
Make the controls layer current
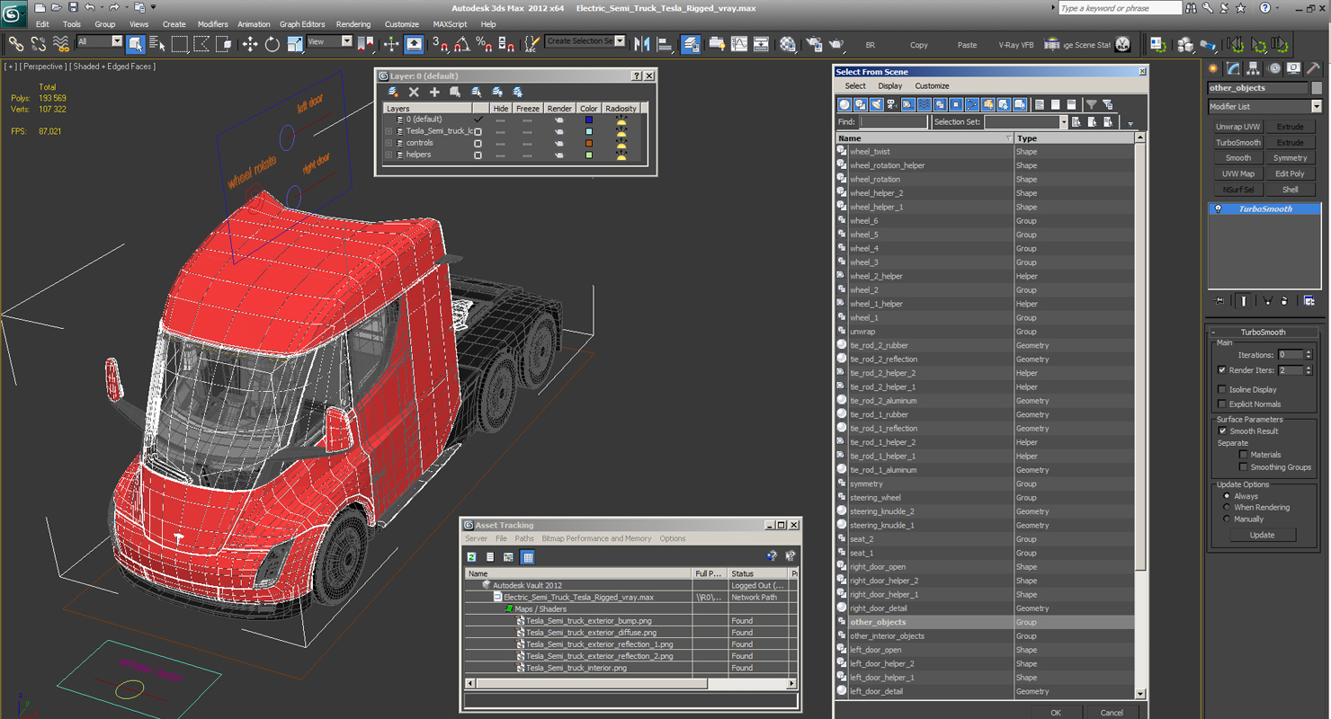click(478, 143)
